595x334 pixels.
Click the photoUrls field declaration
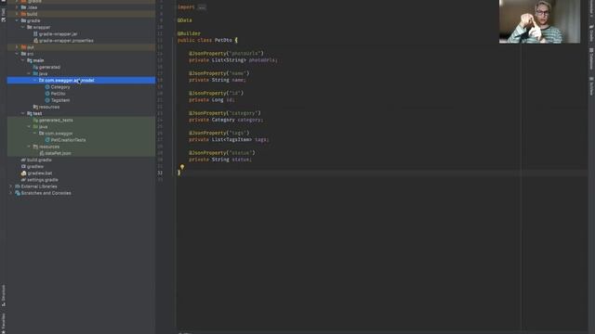(233, 60)
